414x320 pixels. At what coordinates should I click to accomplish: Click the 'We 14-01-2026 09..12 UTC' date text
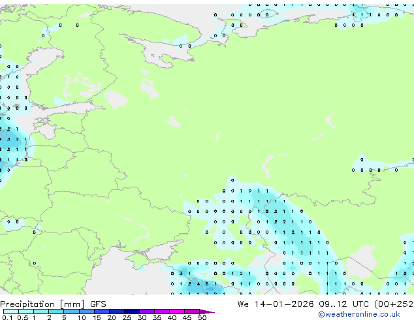coord(303,304)
